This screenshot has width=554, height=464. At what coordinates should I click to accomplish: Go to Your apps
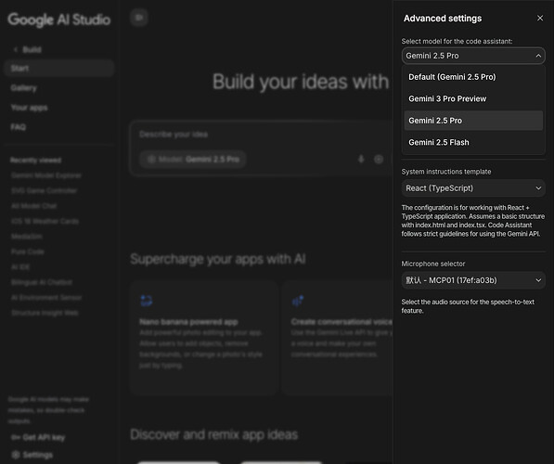pyautogui.click(x=29, y=108)
